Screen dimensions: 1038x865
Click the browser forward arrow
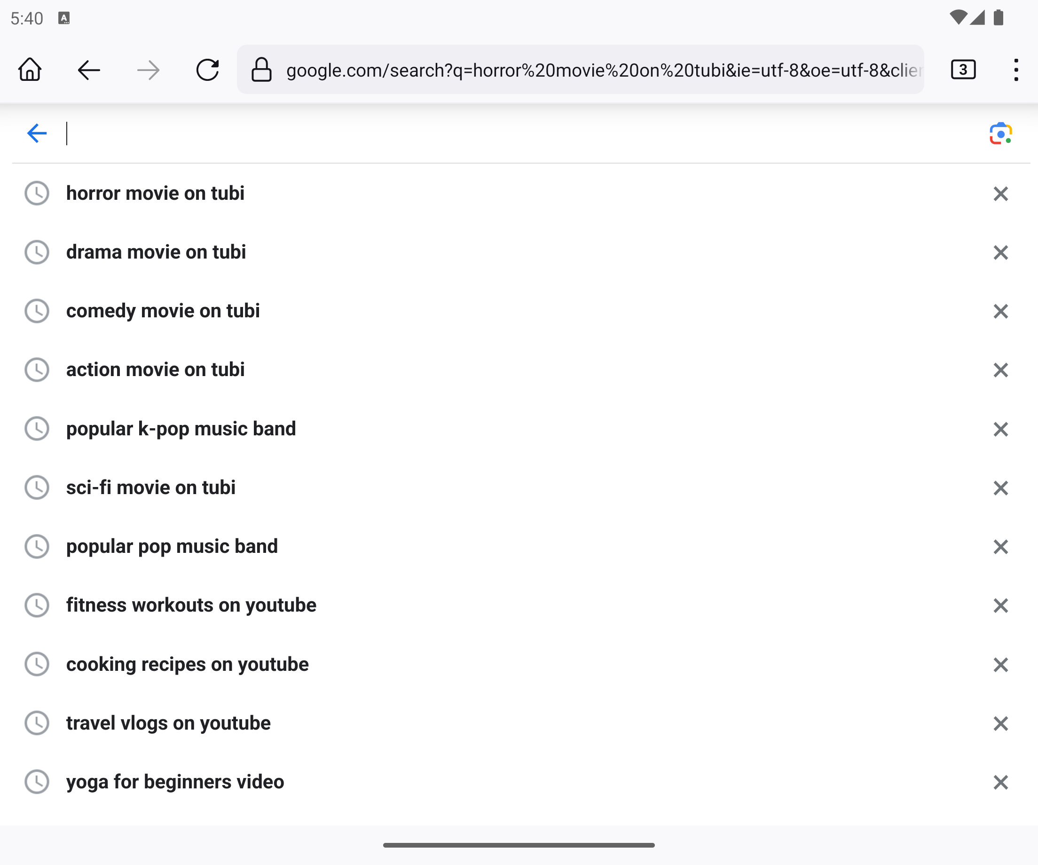click(148, 70)
